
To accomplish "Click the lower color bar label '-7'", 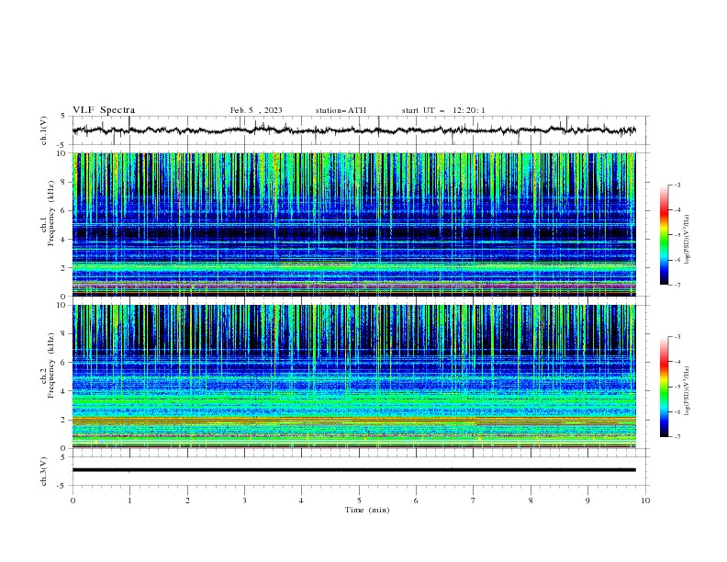I will [x=677, y=436].
